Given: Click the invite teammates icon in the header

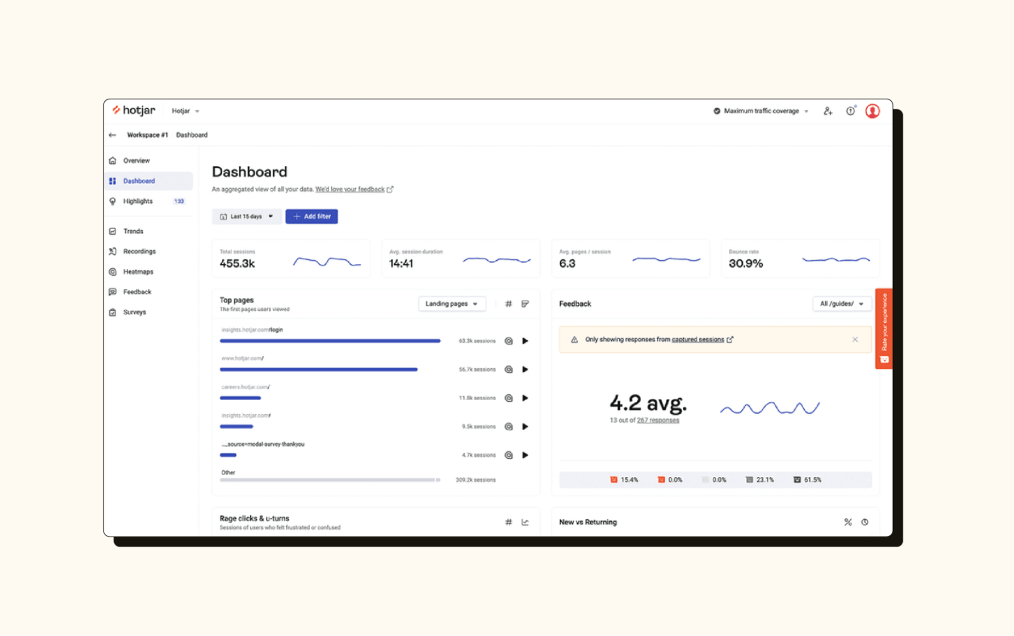Looking at the screenshot, I should (x=828, y=111).
